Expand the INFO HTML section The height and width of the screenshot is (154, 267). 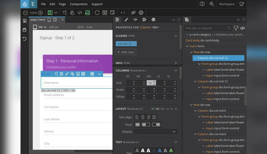point(176,63)
